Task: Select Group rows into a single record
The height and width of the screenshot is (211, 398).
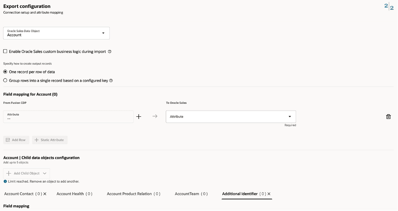Action: (5, 80)
